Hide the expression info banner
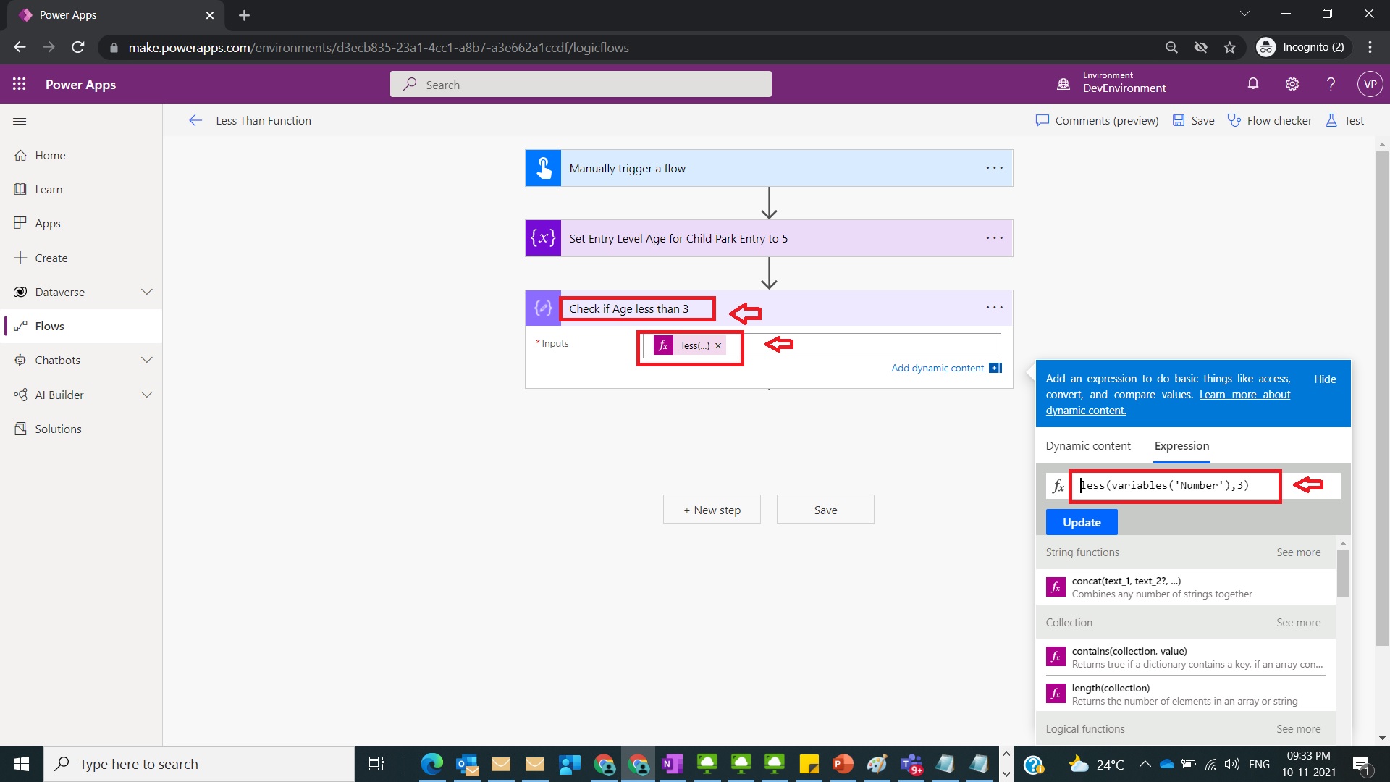 pyautogui.click(x=1325, y=379)
